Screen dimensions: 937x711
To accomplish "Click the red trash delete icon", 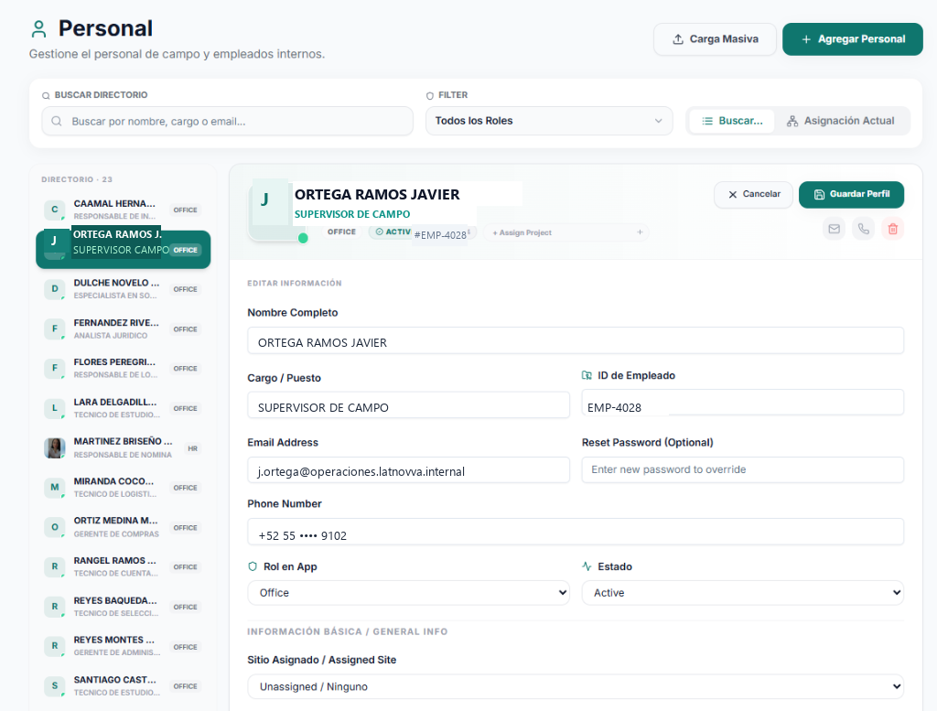I will pyautogui.click(x=893, y=229).
